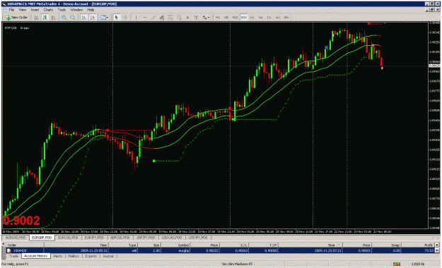Open the View menu

pos(22,10)
